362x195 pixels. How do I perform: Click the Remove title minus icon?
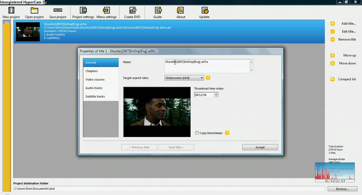333,40
